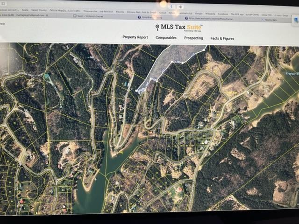Click the MLS Tax Suite pin logo
Viewport: 299px width, 224px height.
[x=157, y=28]
